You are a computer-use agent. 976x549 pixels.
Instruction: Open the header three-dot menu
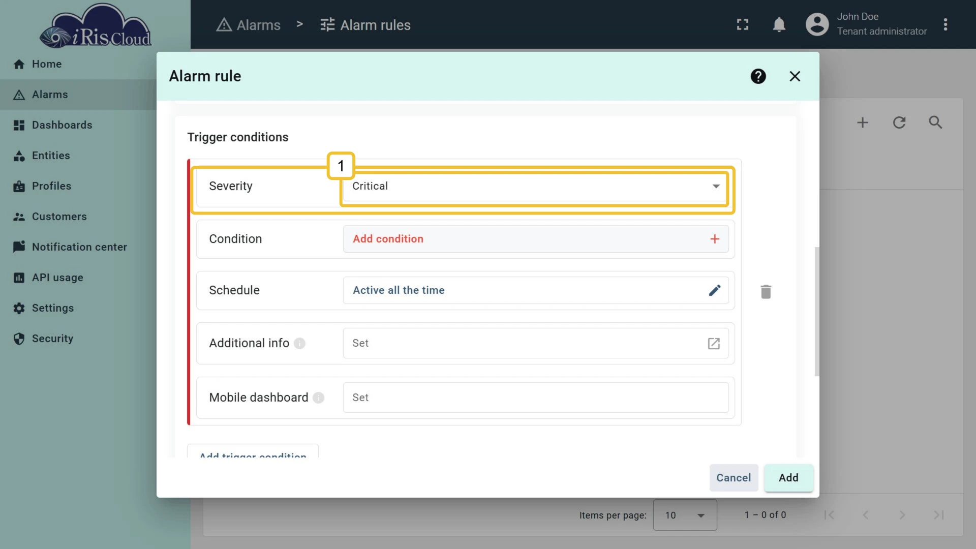point(945,24)
